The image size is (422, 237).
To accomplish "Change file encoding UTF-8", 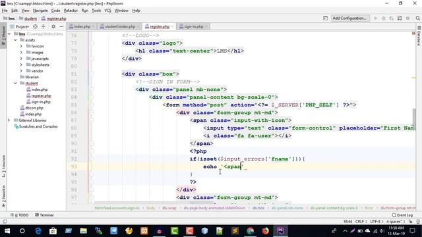I will click(x=377, y=222).
